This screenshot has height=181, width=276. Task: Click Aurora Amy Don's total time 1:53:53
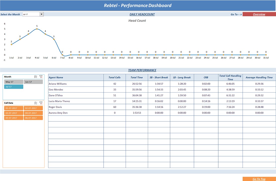137,113
